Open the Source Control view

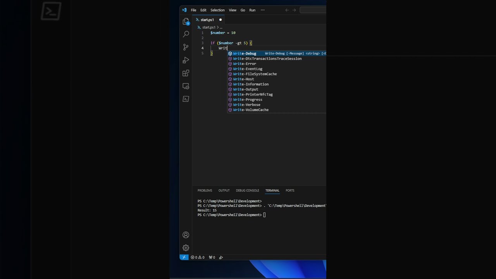click(x=186, y=47)
